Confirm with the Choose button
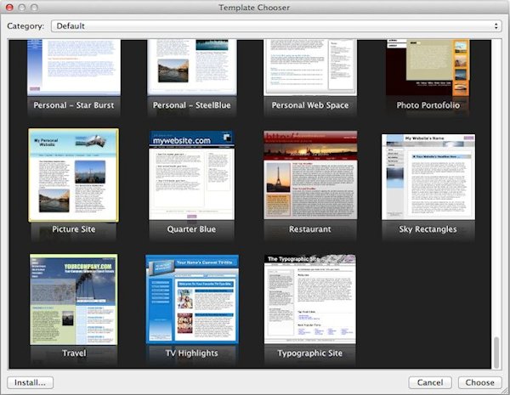The width and height of the screenshot is (510, 395). [x=480, y=382]
